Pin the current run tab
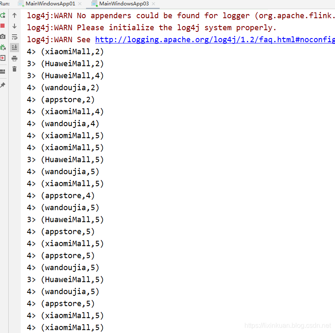This screenshot has height=333, width=335. coord(3,86)
